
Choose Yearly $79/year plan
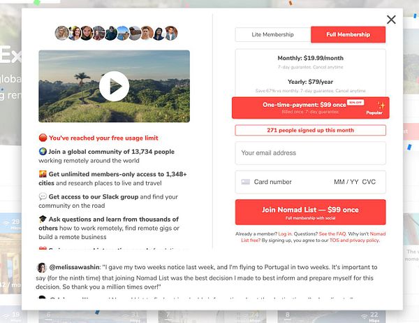tap(311, 85)
